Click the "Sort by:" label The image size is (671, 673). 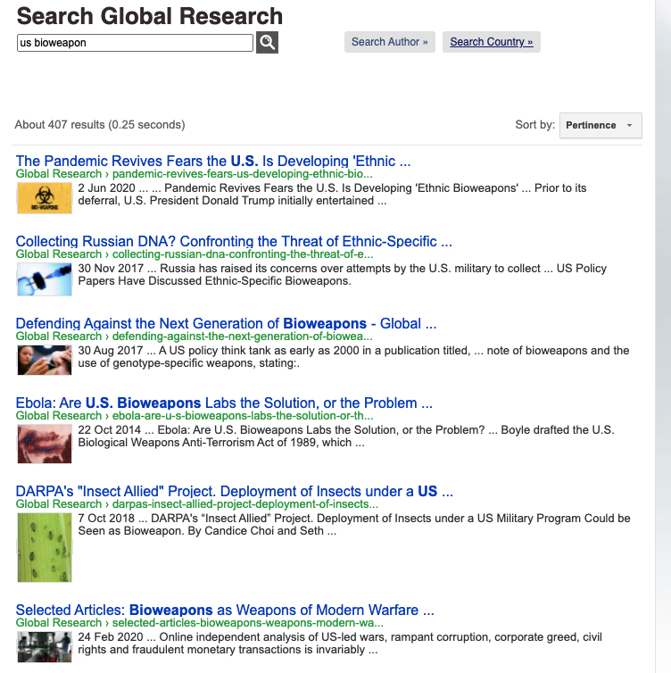coord(535,125)
